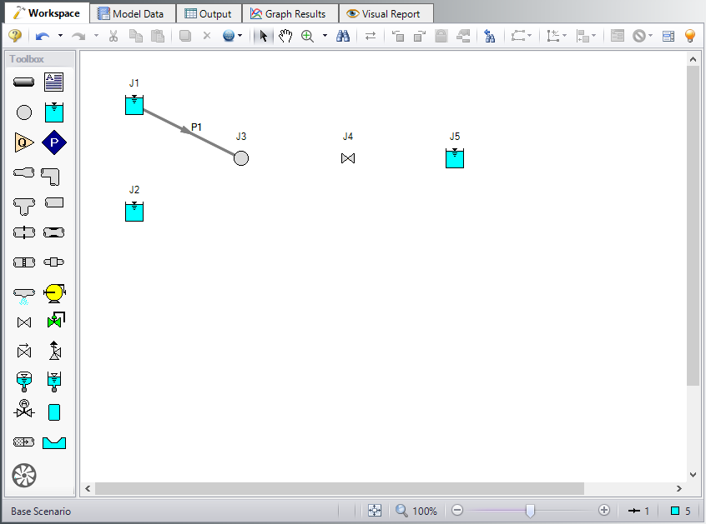
Task: Click the pipe count indicator in status bar
Action: [639, 511]
